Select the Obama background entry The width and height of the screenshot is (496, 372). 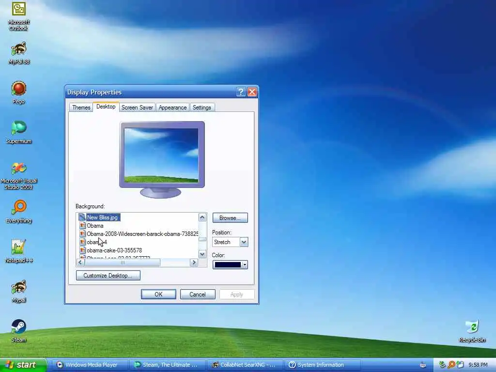pos(95,226)
